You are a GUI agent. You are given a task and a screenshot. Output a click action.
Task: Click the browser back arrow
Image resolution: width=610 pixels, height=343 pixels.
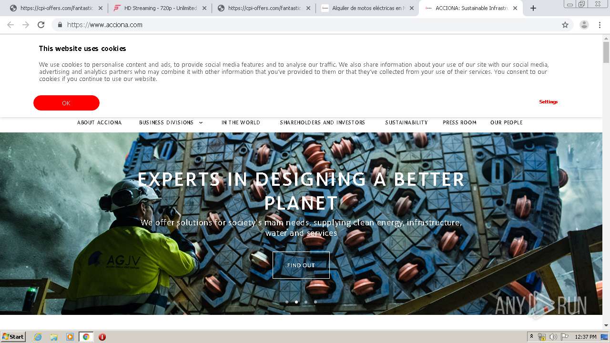pyautogui.click(x=10, y=25)
